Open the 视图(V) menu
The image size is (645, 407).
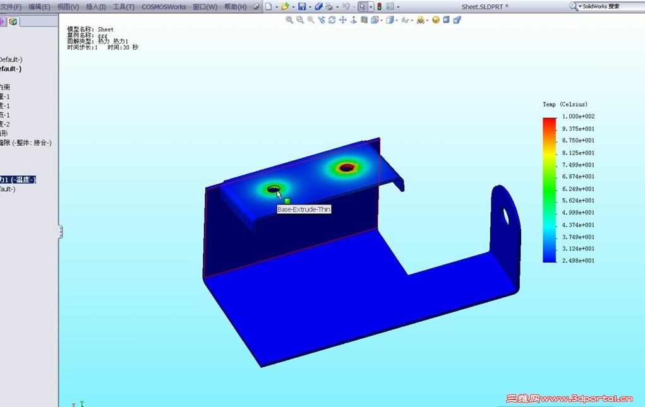point(68,6)
